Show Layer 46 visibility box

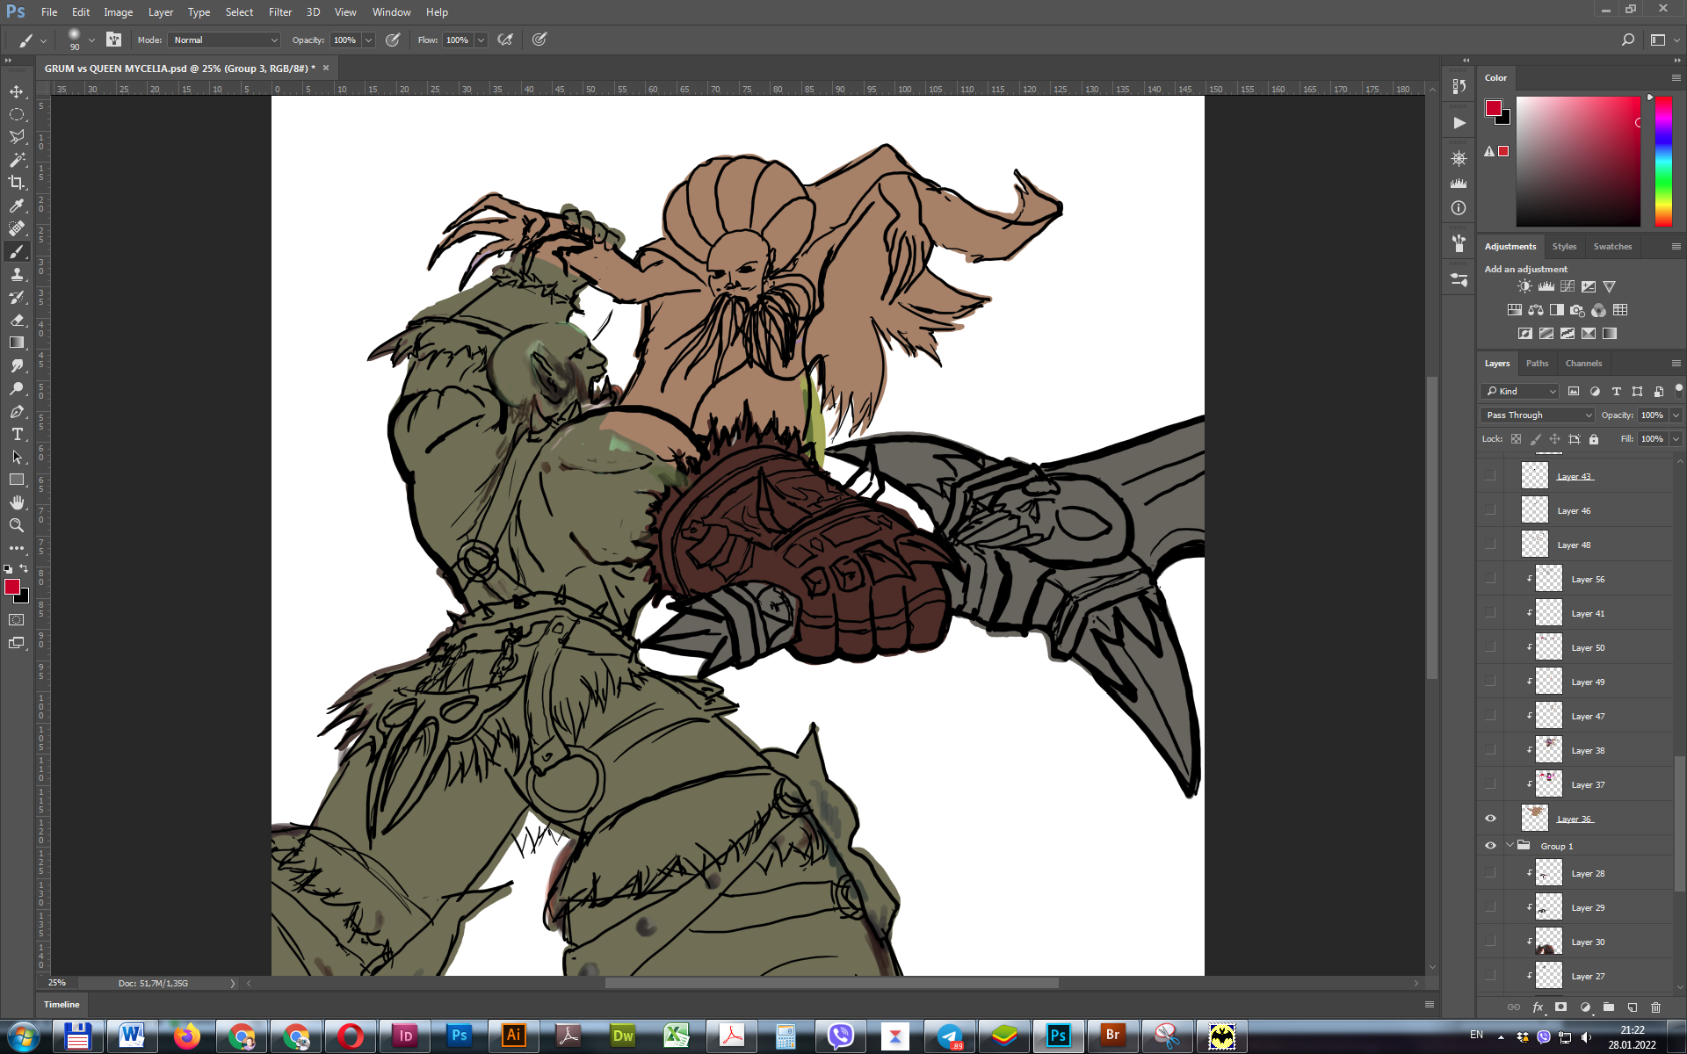pos(1490,510)
